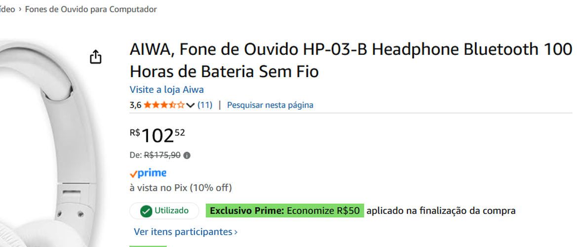The height and width of the screenshot is (247, 585).
Task: Click the green checkmark in the Utilizado badge
Action: pyautogui.click(x=146, y=211)
